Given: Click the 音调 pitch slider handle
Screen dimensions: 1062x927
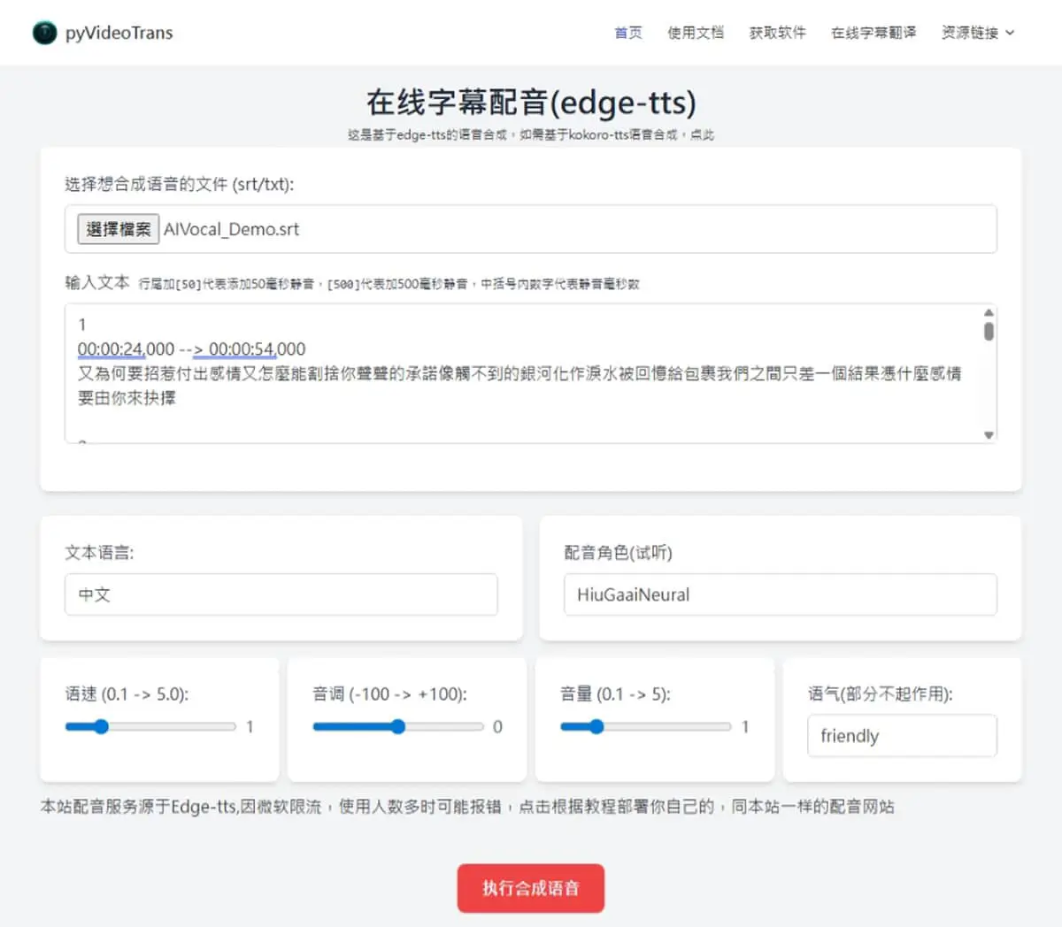Looking at the screenshot, I should [398, 726].
